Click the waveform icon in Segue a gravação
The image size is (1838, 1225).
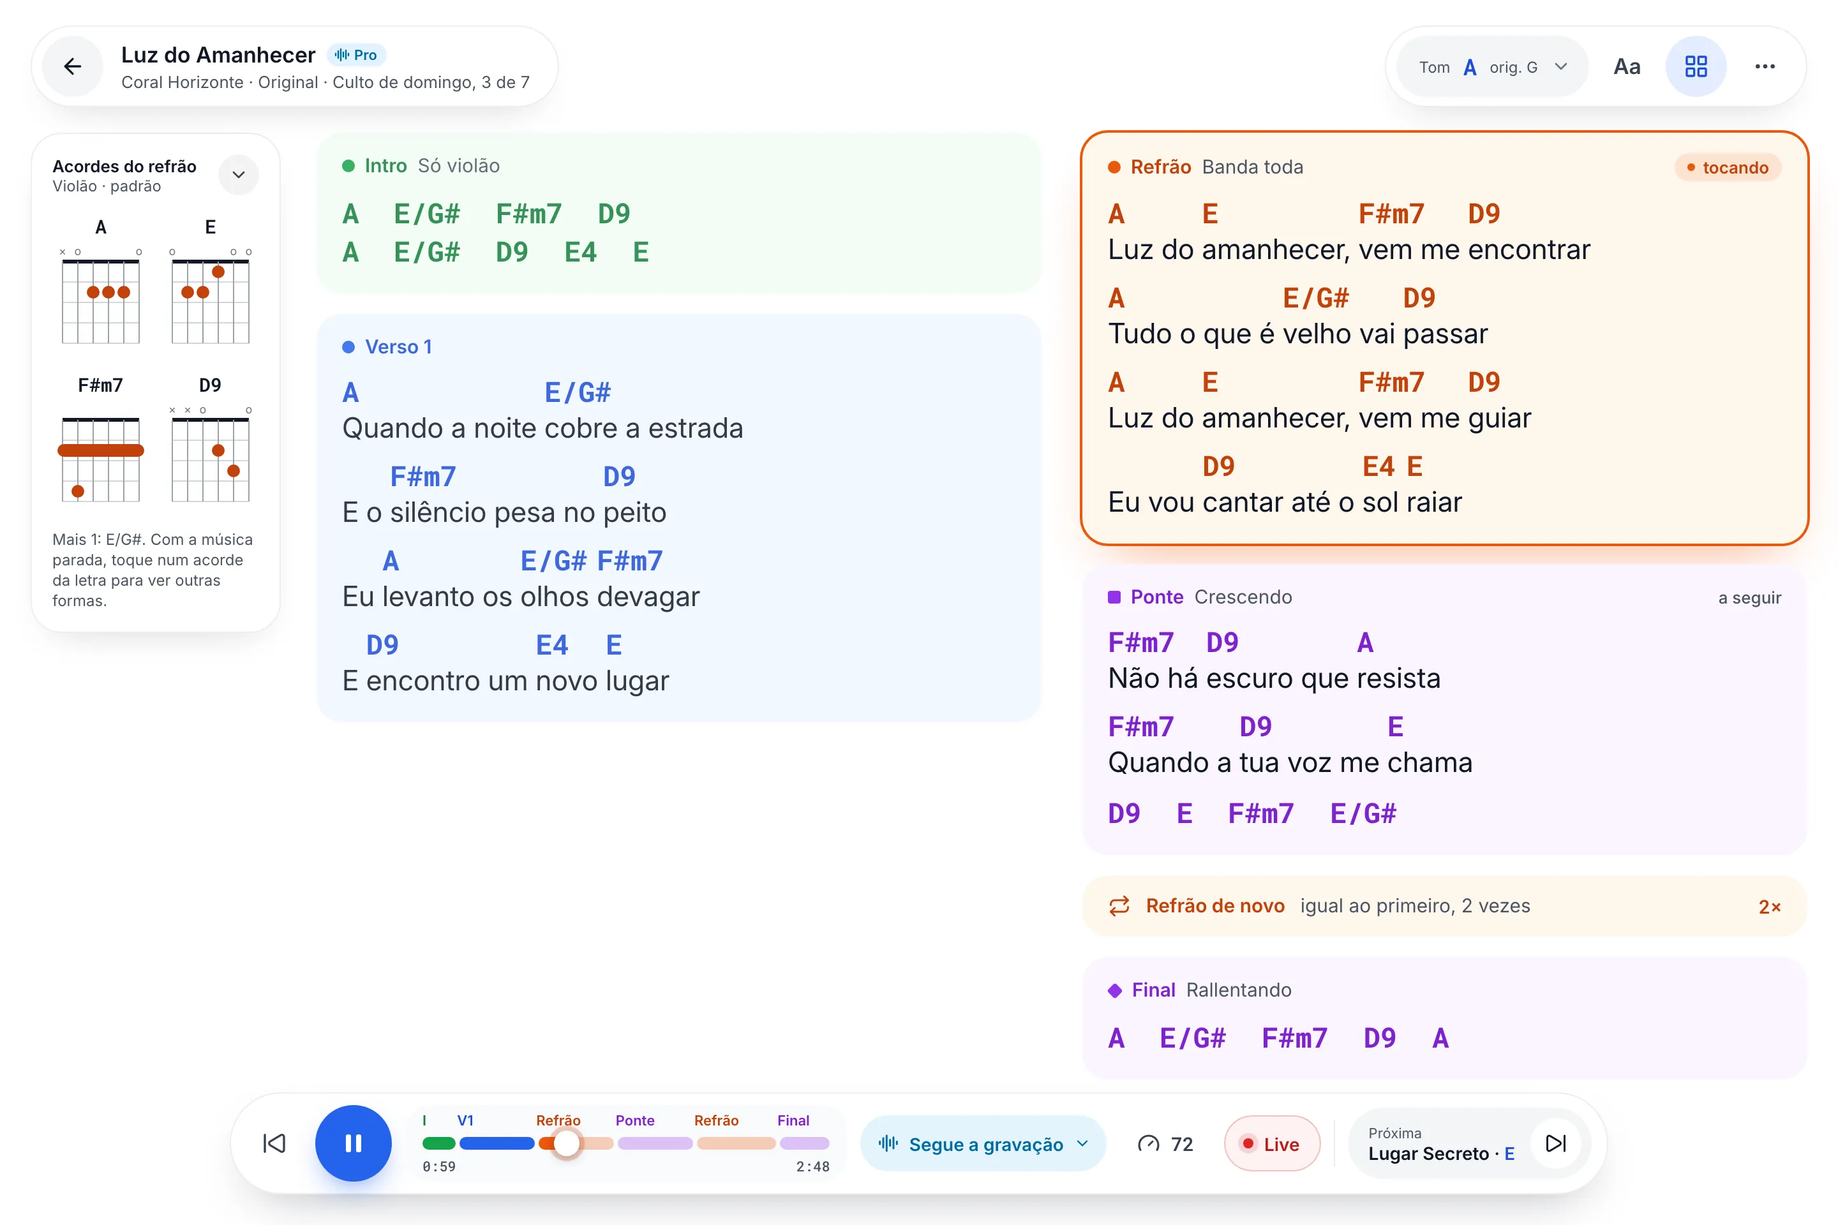888,1144
